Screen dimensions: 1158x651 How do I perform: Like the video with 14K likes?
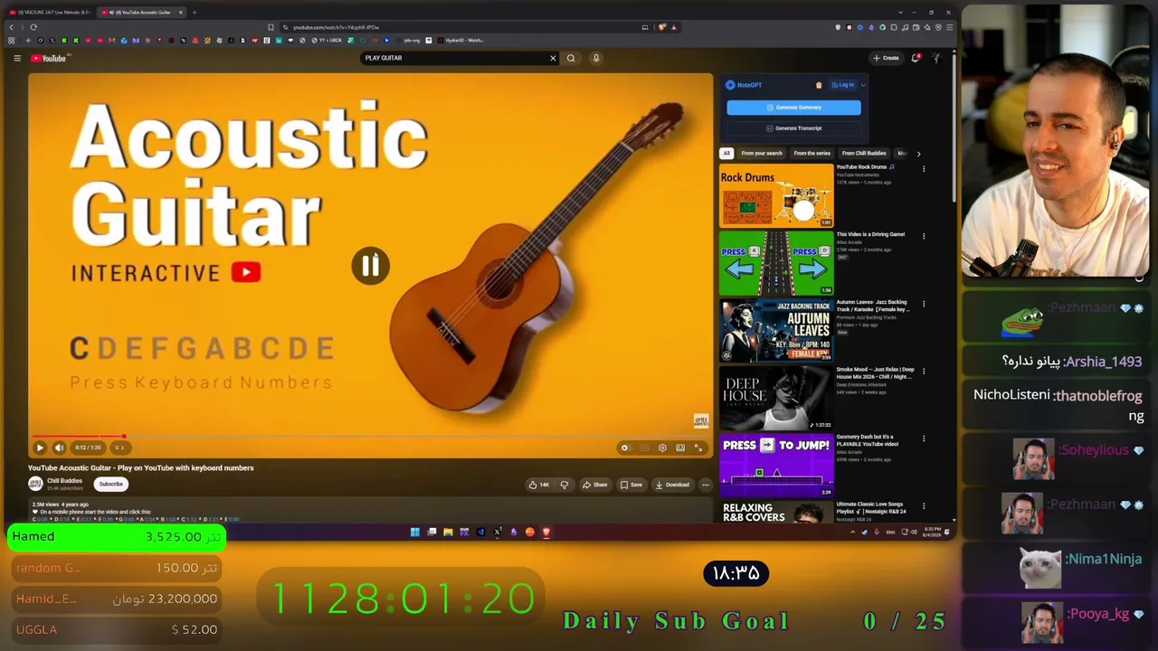[x=539, y=485]
